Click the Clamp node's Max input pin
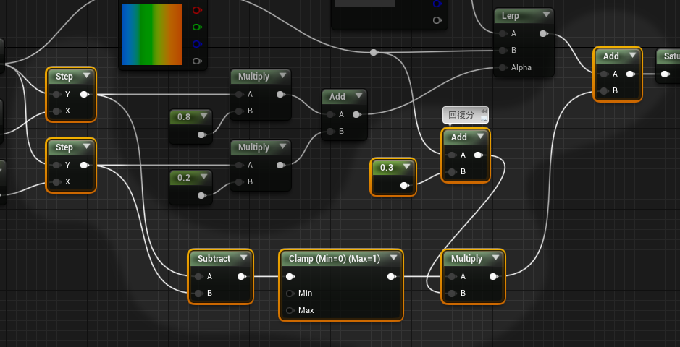This screenshot has height=347, width=680. (290, 310)
